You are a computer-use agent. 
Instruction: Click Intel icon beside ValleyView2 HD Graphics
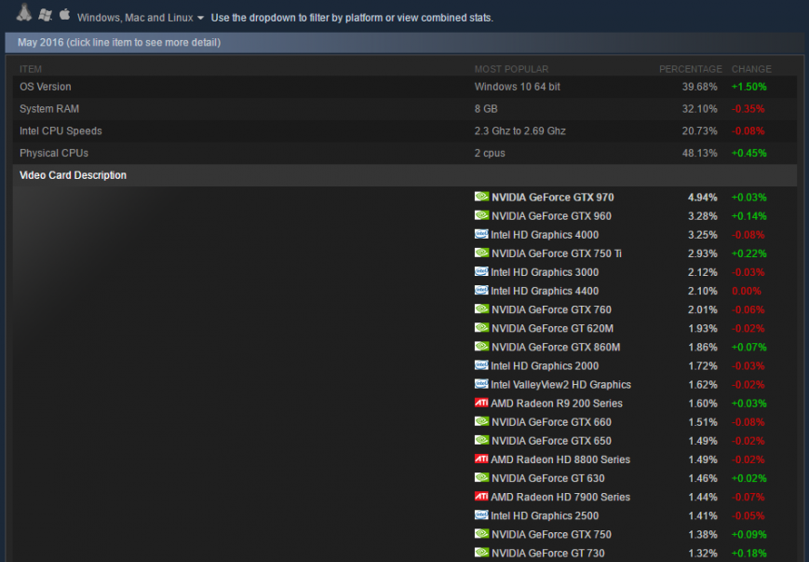[481, 384]
